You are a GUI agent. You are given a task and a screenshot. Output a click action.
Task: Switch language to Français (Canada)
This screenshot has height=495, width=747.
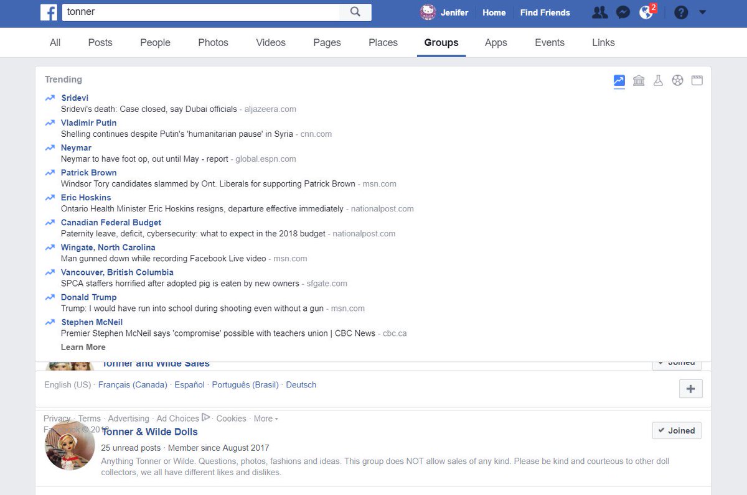tap(133, 384)
